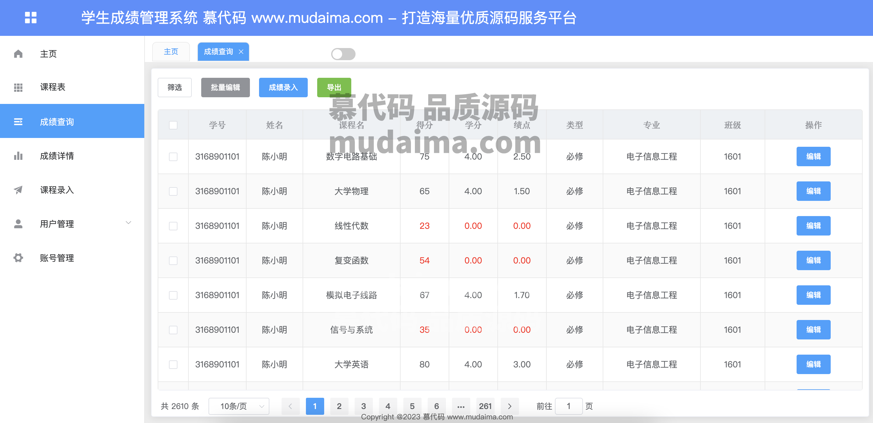Select current page 1 in pagination
Viewport: 873px width, 423px height.
[315, 406]
